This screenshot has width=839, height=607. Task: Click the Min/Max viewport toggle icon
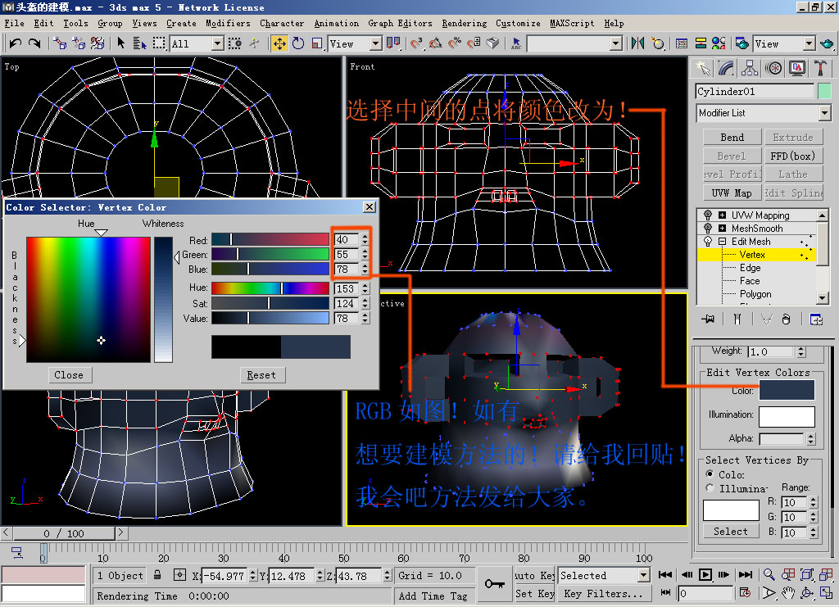pos(826,593)
